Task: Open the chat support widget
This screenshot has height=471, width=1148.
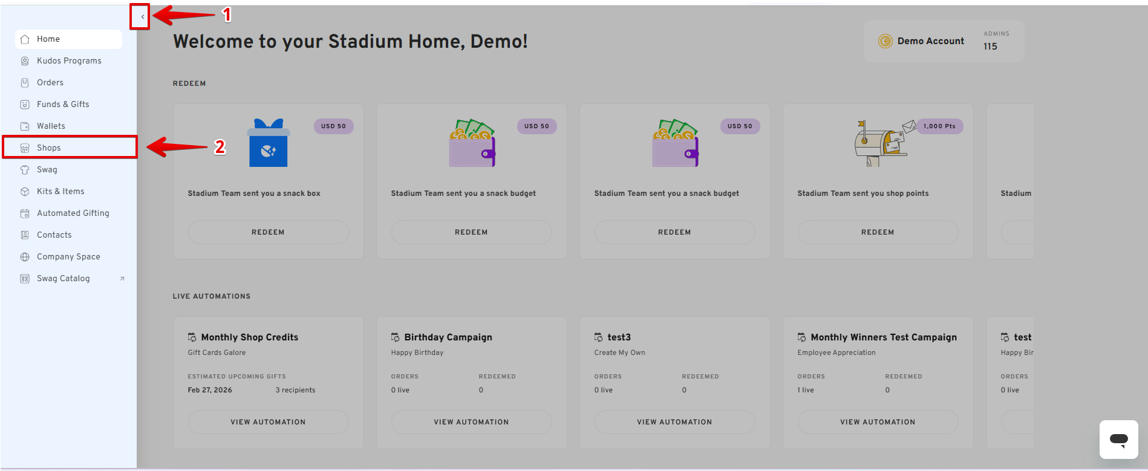Action: click(1118, 440)
